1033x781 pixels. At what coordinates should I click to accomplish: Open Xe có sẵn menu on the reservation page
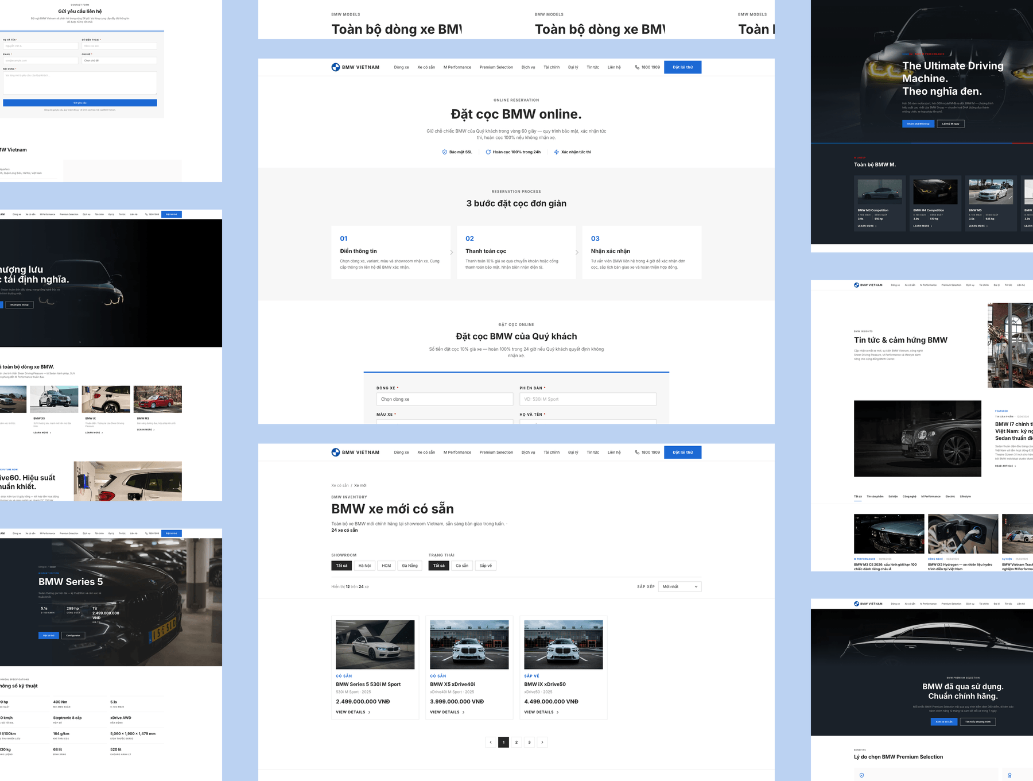tap(426, 67)
